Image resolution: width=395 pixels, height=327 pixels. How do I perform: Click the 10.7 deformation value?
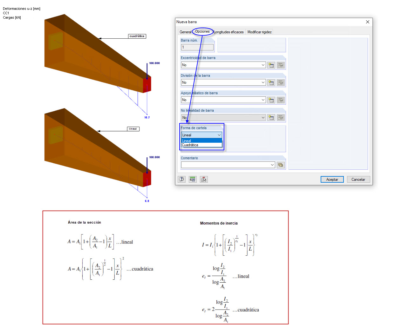[x=147, y=117]
